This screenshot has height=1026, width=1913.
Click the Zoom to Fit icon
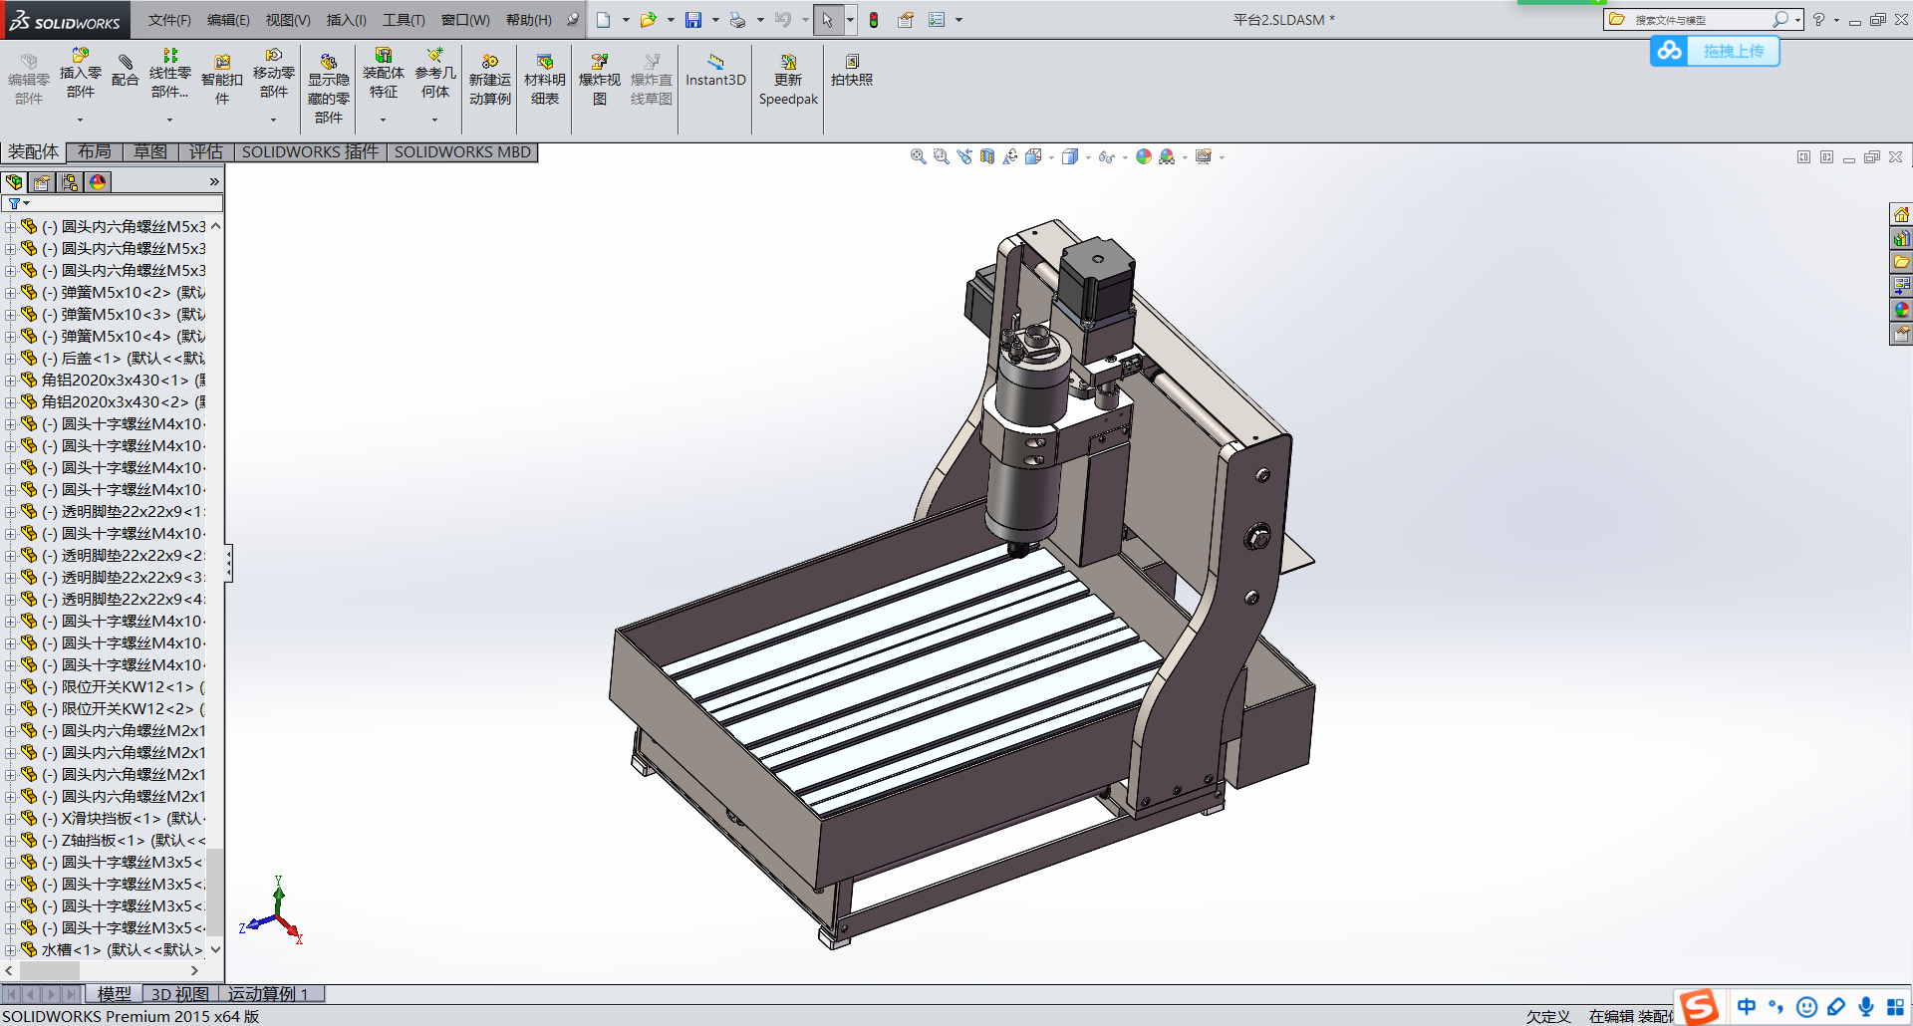[x=918, y=156]
